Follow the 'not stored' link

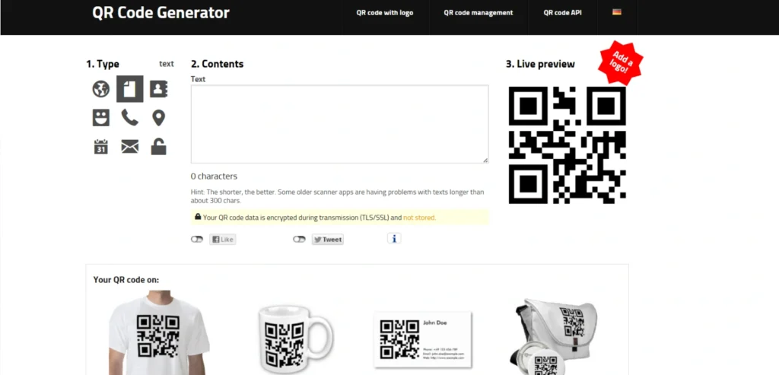[x=419, y=218]
